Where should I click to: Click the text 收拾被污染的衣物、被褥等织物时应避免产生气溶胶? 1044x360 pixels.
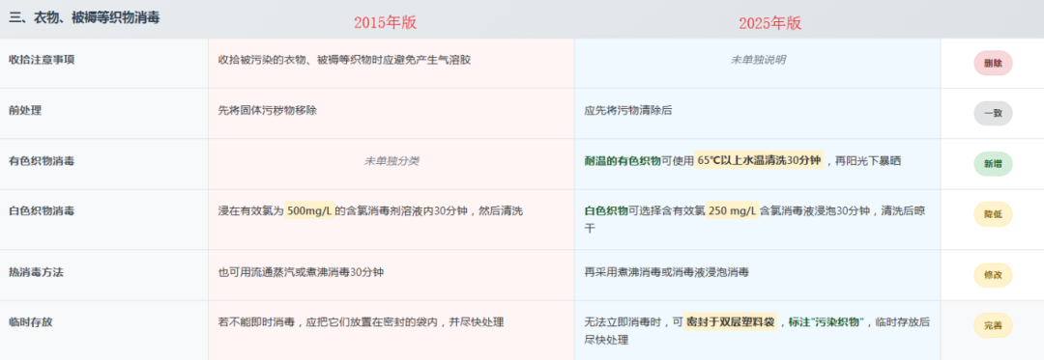pos(344,60)
